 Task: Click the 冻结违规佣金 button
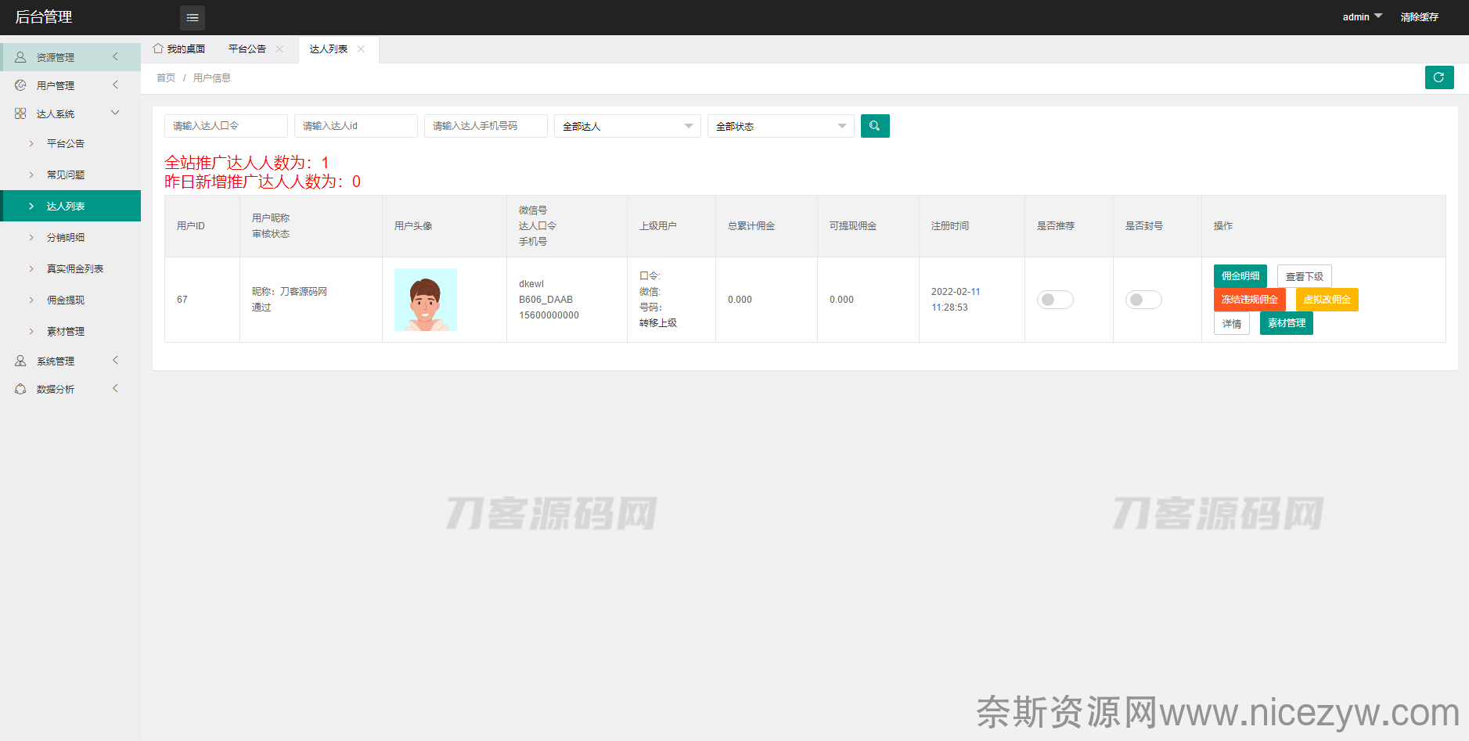tap(1250, 300)
